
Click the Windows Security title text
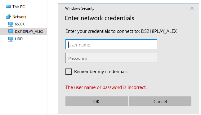[x=80, y=8]
